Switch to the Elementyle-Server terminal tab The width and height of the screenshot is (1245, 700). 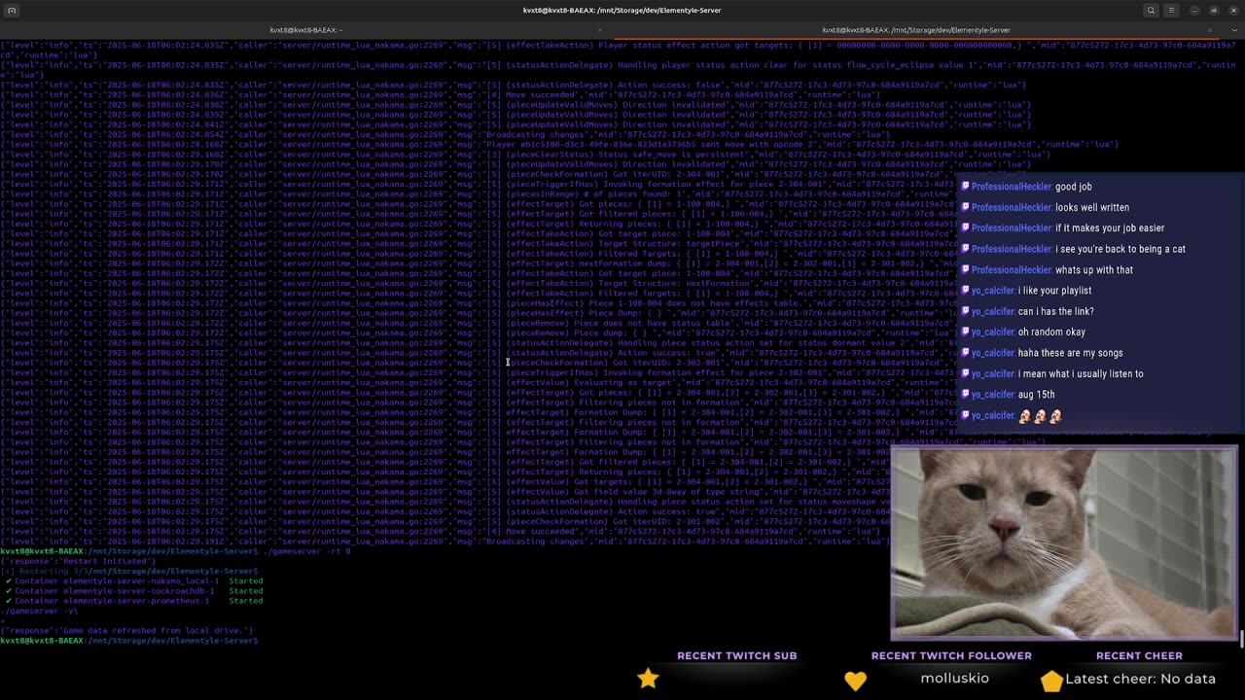(915, 30)
